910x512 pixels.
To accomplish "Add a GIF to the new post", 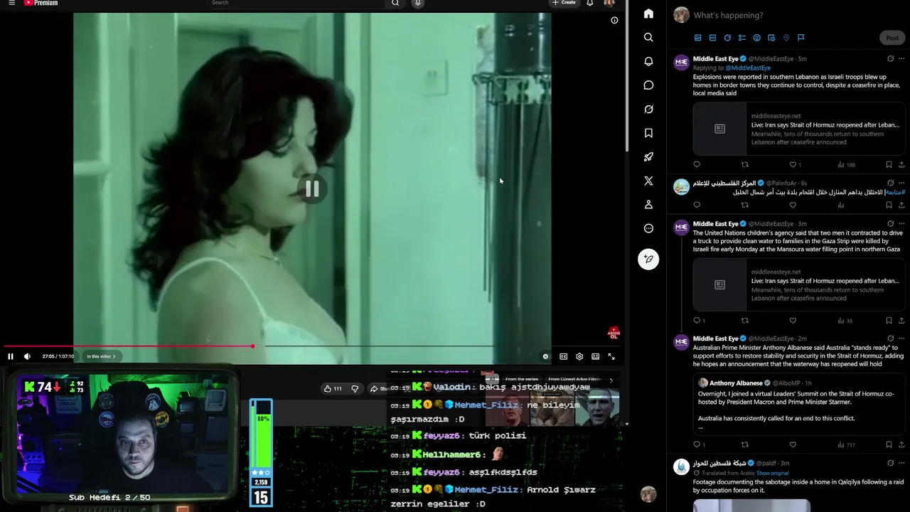I will tap(712, 38).
